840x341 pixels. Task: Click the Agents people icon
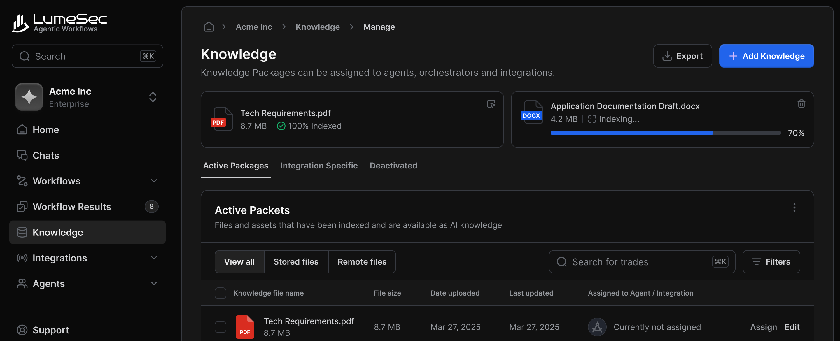tap(22, 283)
